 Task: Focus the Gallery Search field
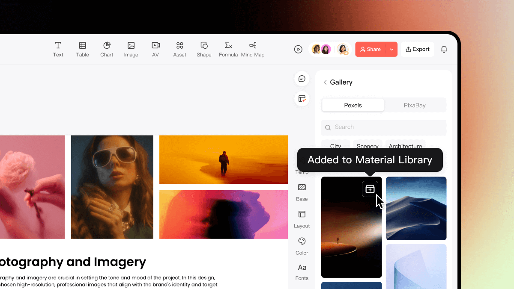(x=384, y=127)
